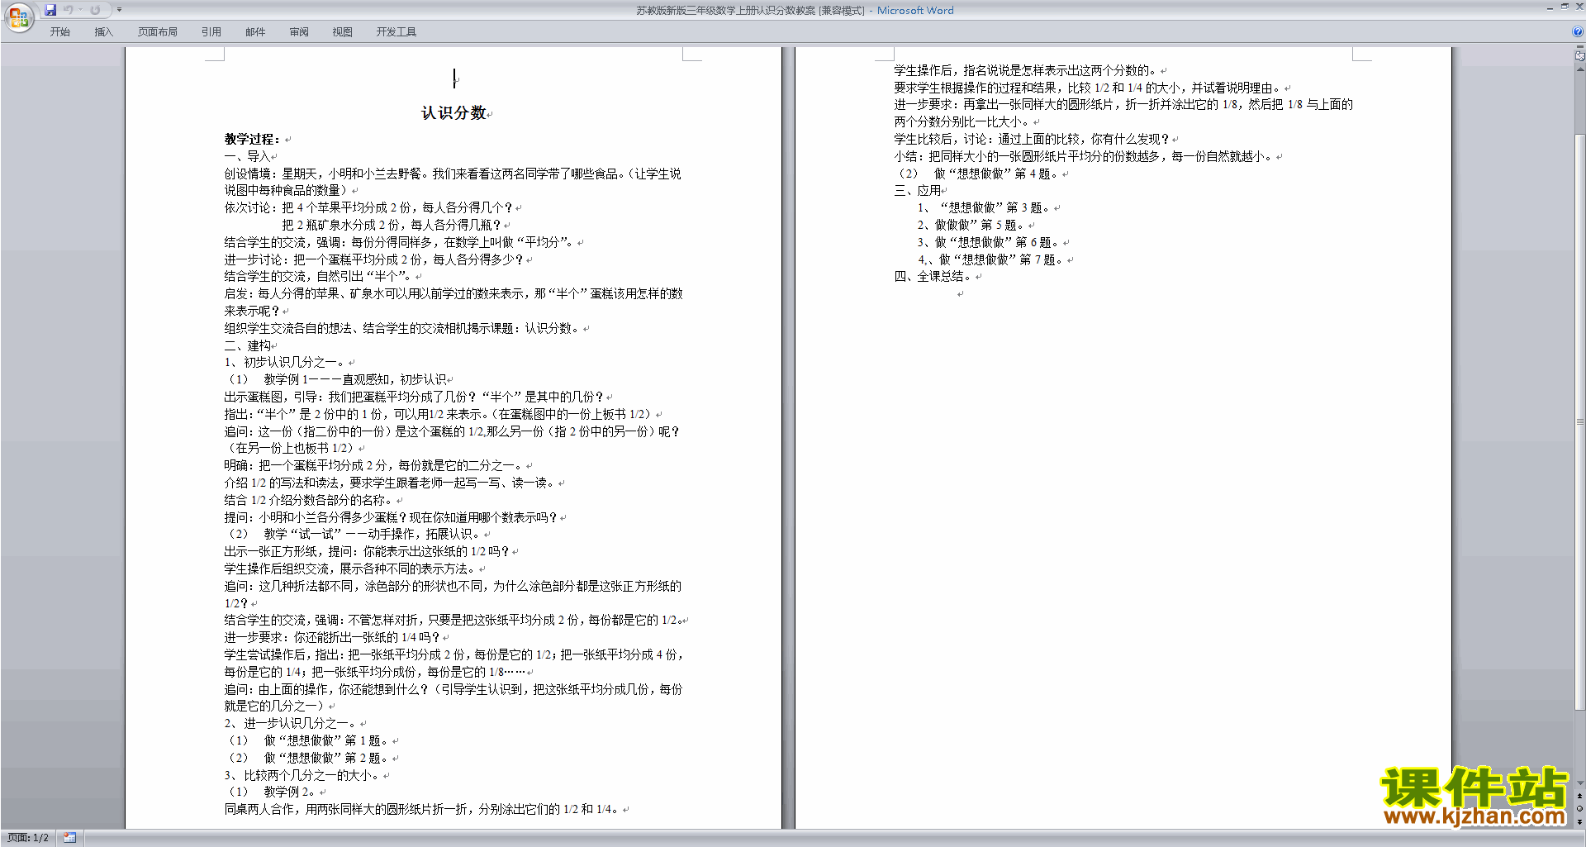The height and width of the screenshot is (847, 1586).
Task: Click the Previous Page double-arrow button
Action: click(x=1580, y=797)
